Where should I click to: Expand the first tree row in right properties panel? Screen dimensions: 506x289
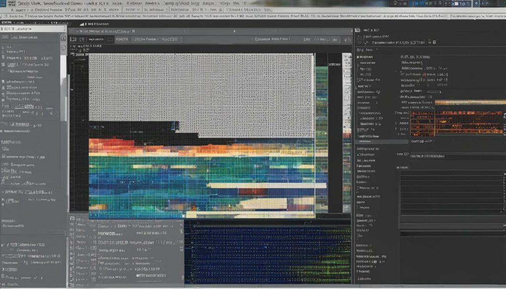click(x=359, y=57)
